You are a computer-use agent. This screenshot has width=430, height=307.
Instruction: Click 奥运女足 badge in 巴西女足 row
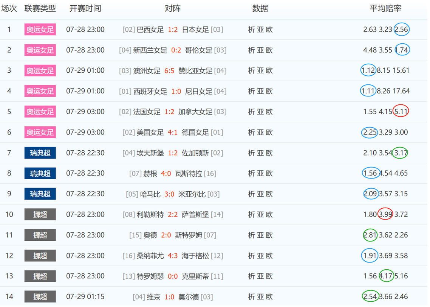click(40, 29)
